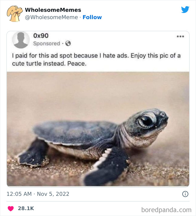This screenshot has width=196, height=216.
Task: Open the baby turtle photo
Action: (x=98, y=129)
